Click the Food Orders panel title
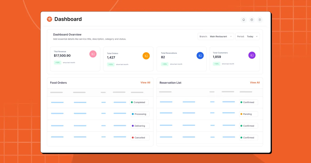 58,83
